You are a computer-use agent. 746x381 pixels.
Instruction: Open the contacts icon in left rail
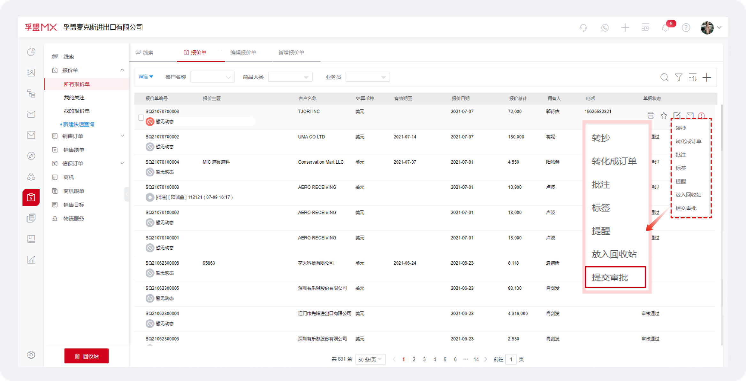tap(31, 73)
